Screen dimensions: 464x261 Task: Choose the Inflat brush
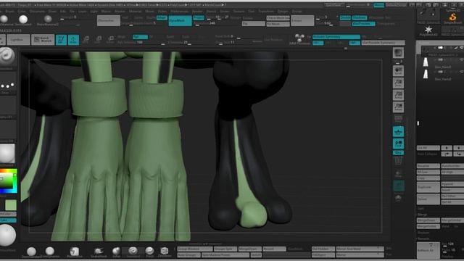point(116,252)
